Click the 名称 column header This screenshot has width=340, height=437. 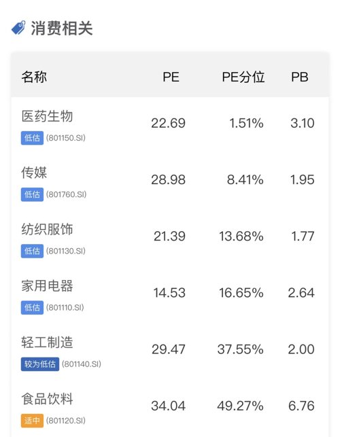34,77
